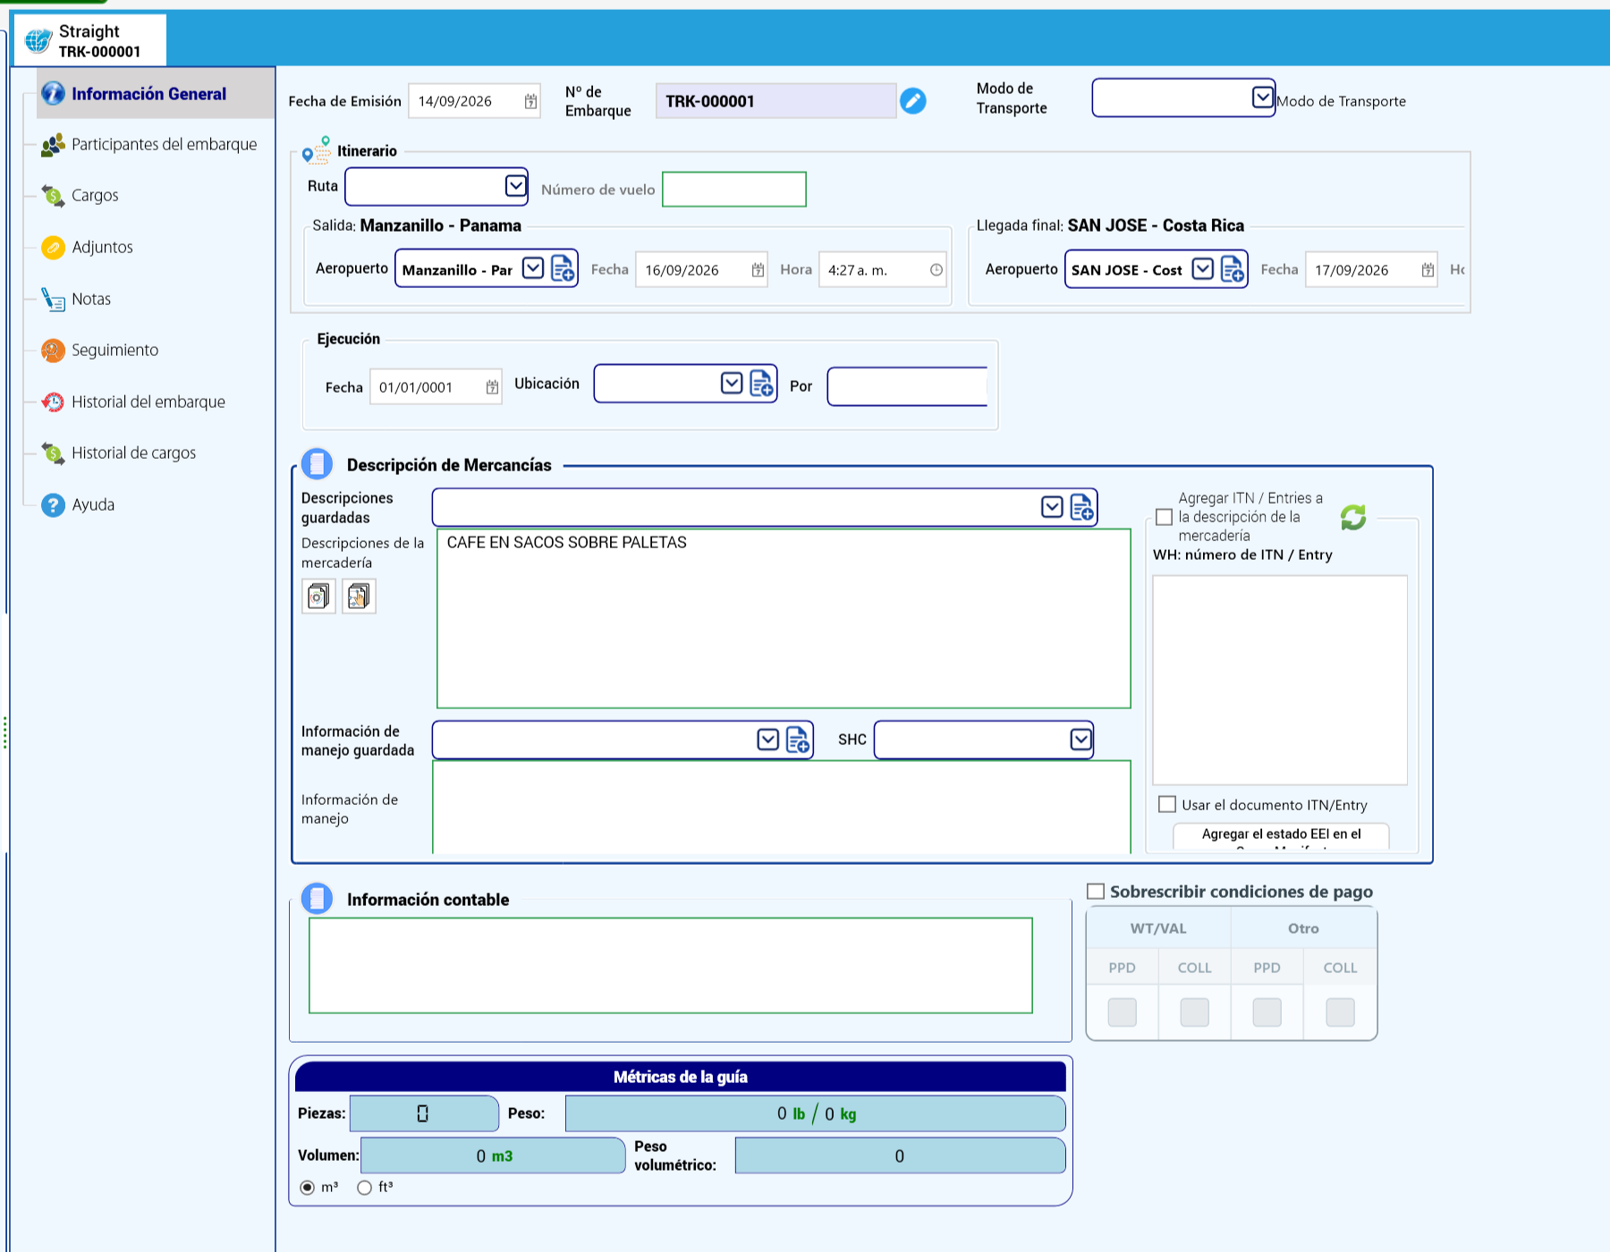
Task: Click second copy description icon with hand
Action: [x=359, y=596]
